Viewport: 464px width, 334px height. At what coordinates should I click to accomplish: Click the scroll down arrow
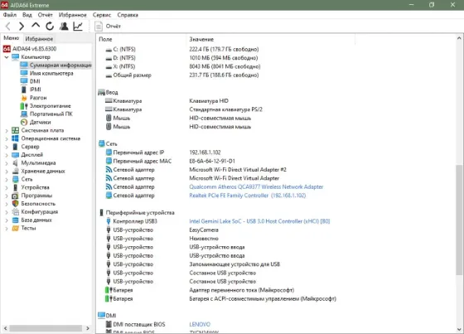[x=459, y=329]
